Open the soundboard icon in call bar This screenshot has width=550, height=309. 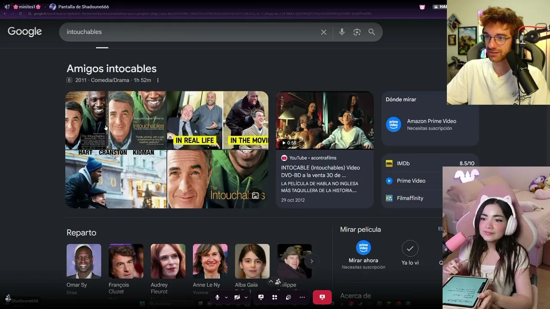point(288,297)
